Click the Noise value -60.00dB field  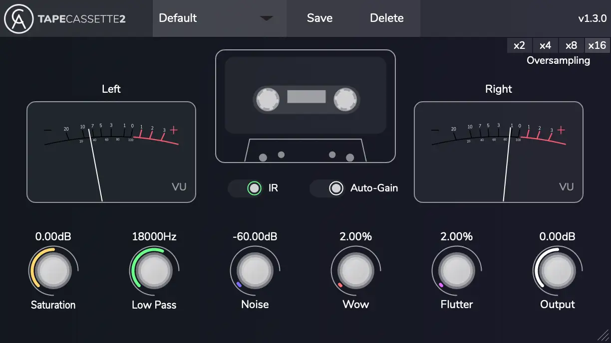coord(255,236)
